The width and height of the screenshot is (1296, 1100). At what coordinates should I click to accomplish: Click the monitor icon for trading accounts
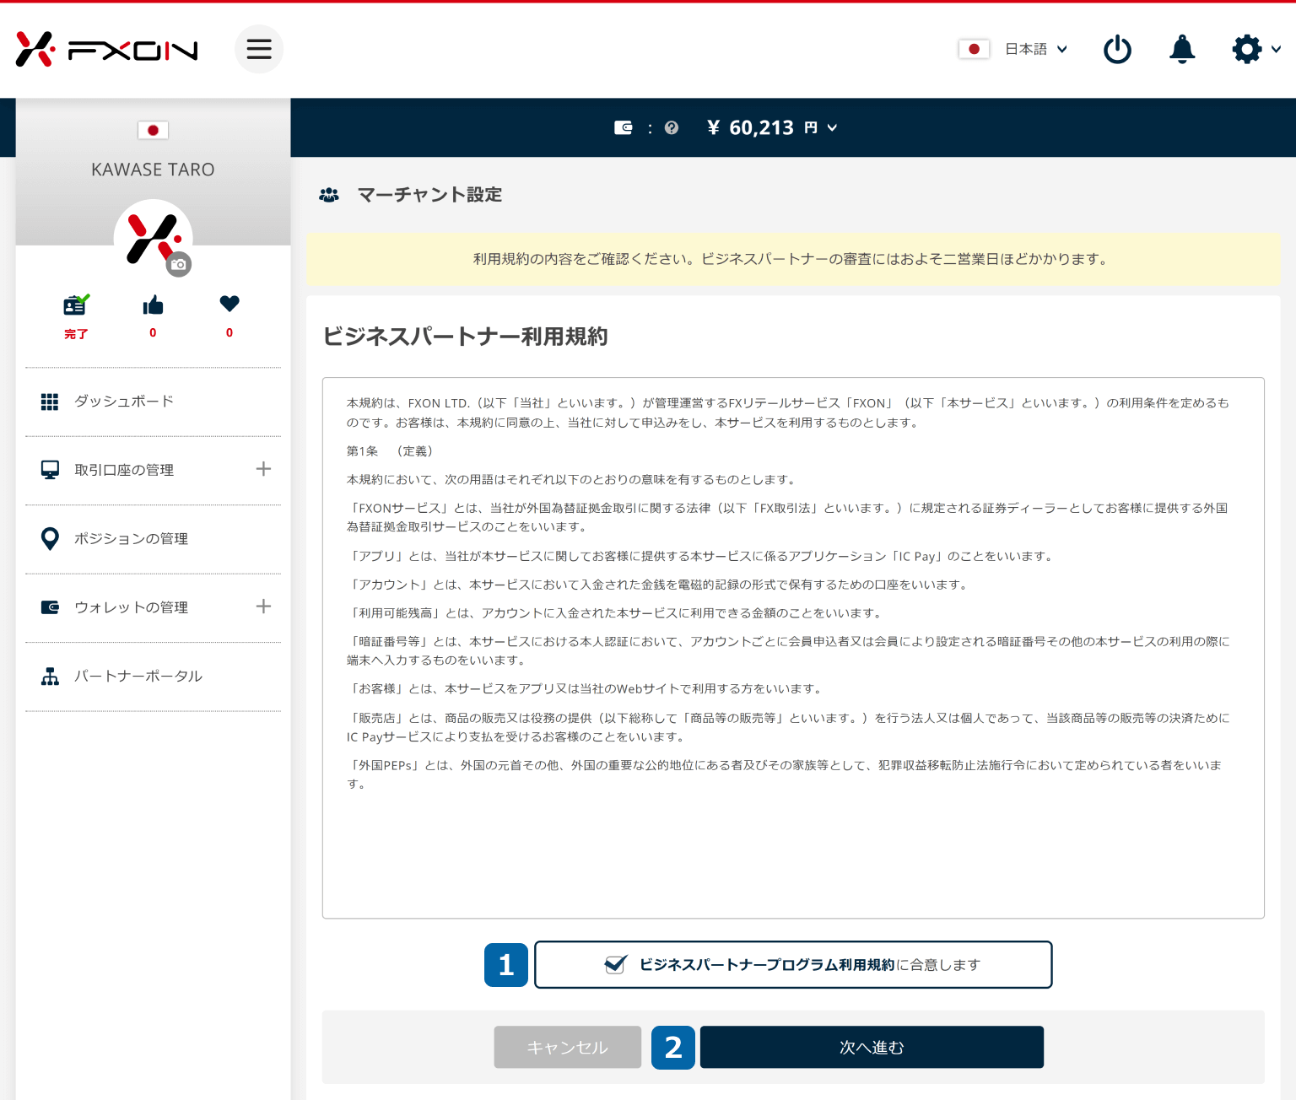click(50, 470)
